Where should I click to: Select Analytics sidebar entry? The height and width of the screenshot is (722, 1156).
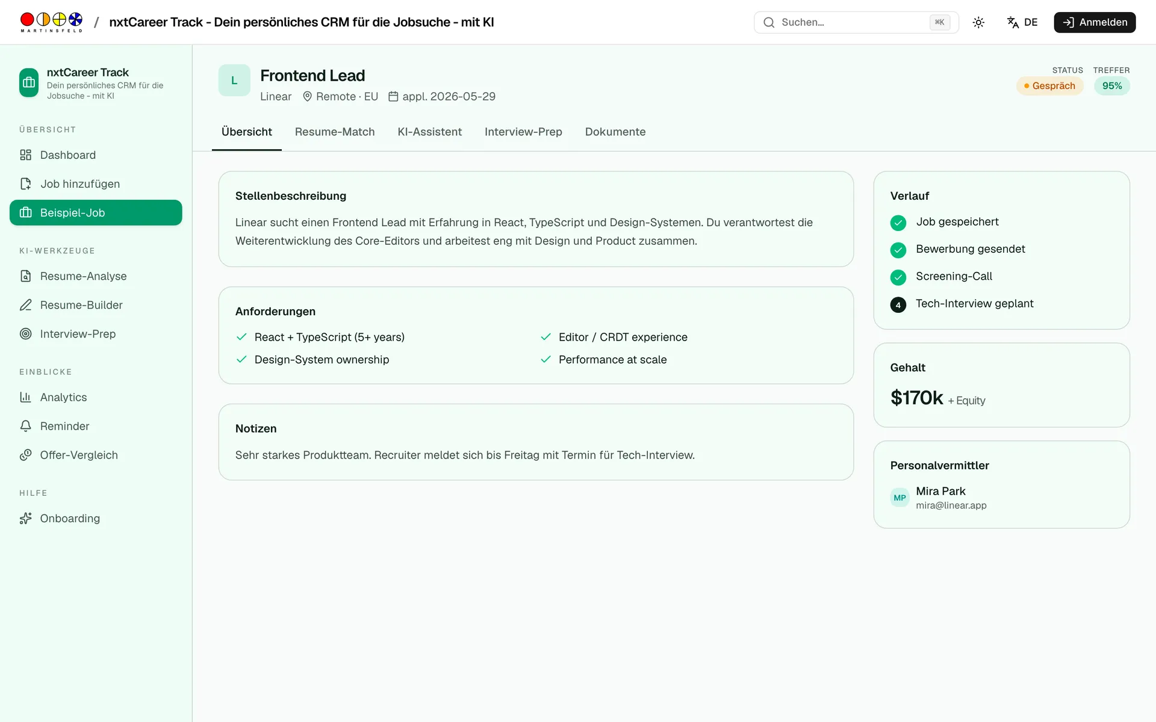[x=96, y=397]
